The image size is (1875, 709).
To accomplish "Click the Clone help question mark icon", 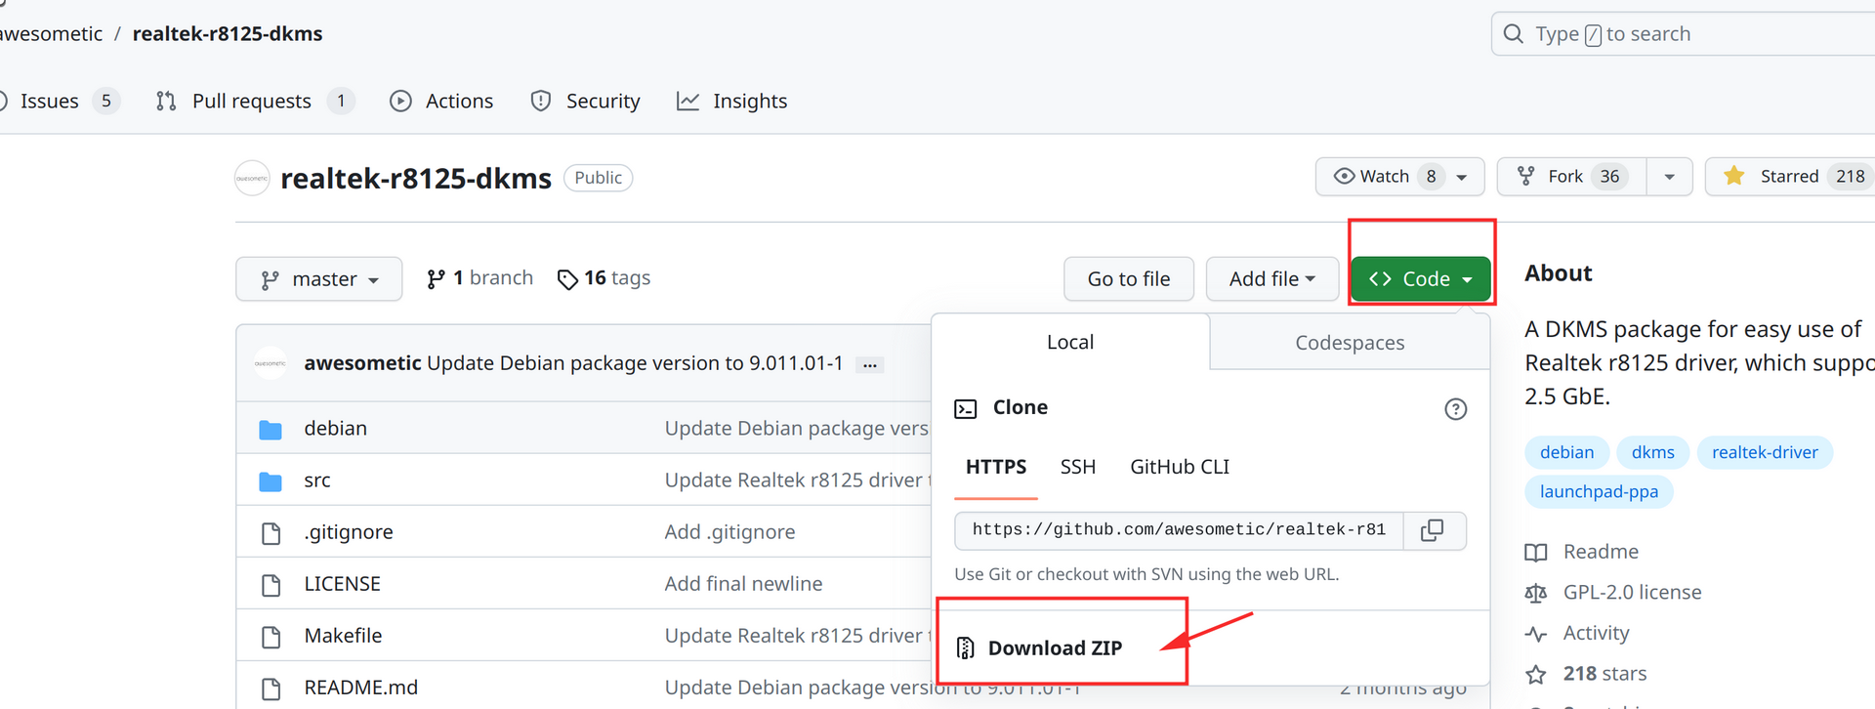I will (1455, 409).
